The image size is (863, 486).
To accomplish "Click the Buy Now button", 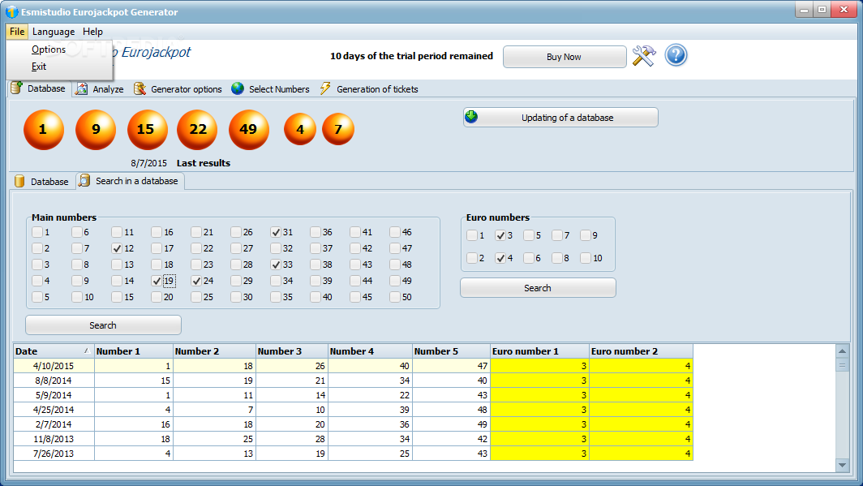I will pos(565,57).
